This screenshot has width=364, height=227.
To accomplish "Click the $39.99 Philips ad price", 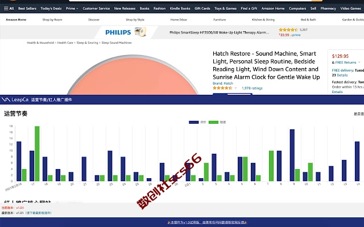I will [284, 35].
